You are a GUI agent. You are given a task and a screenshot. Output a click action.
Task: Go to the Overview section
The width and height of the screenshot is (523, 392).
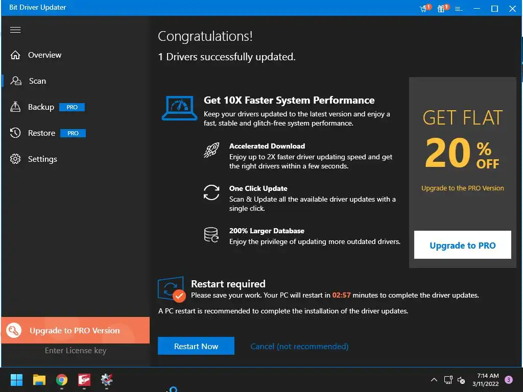[45, 55]
